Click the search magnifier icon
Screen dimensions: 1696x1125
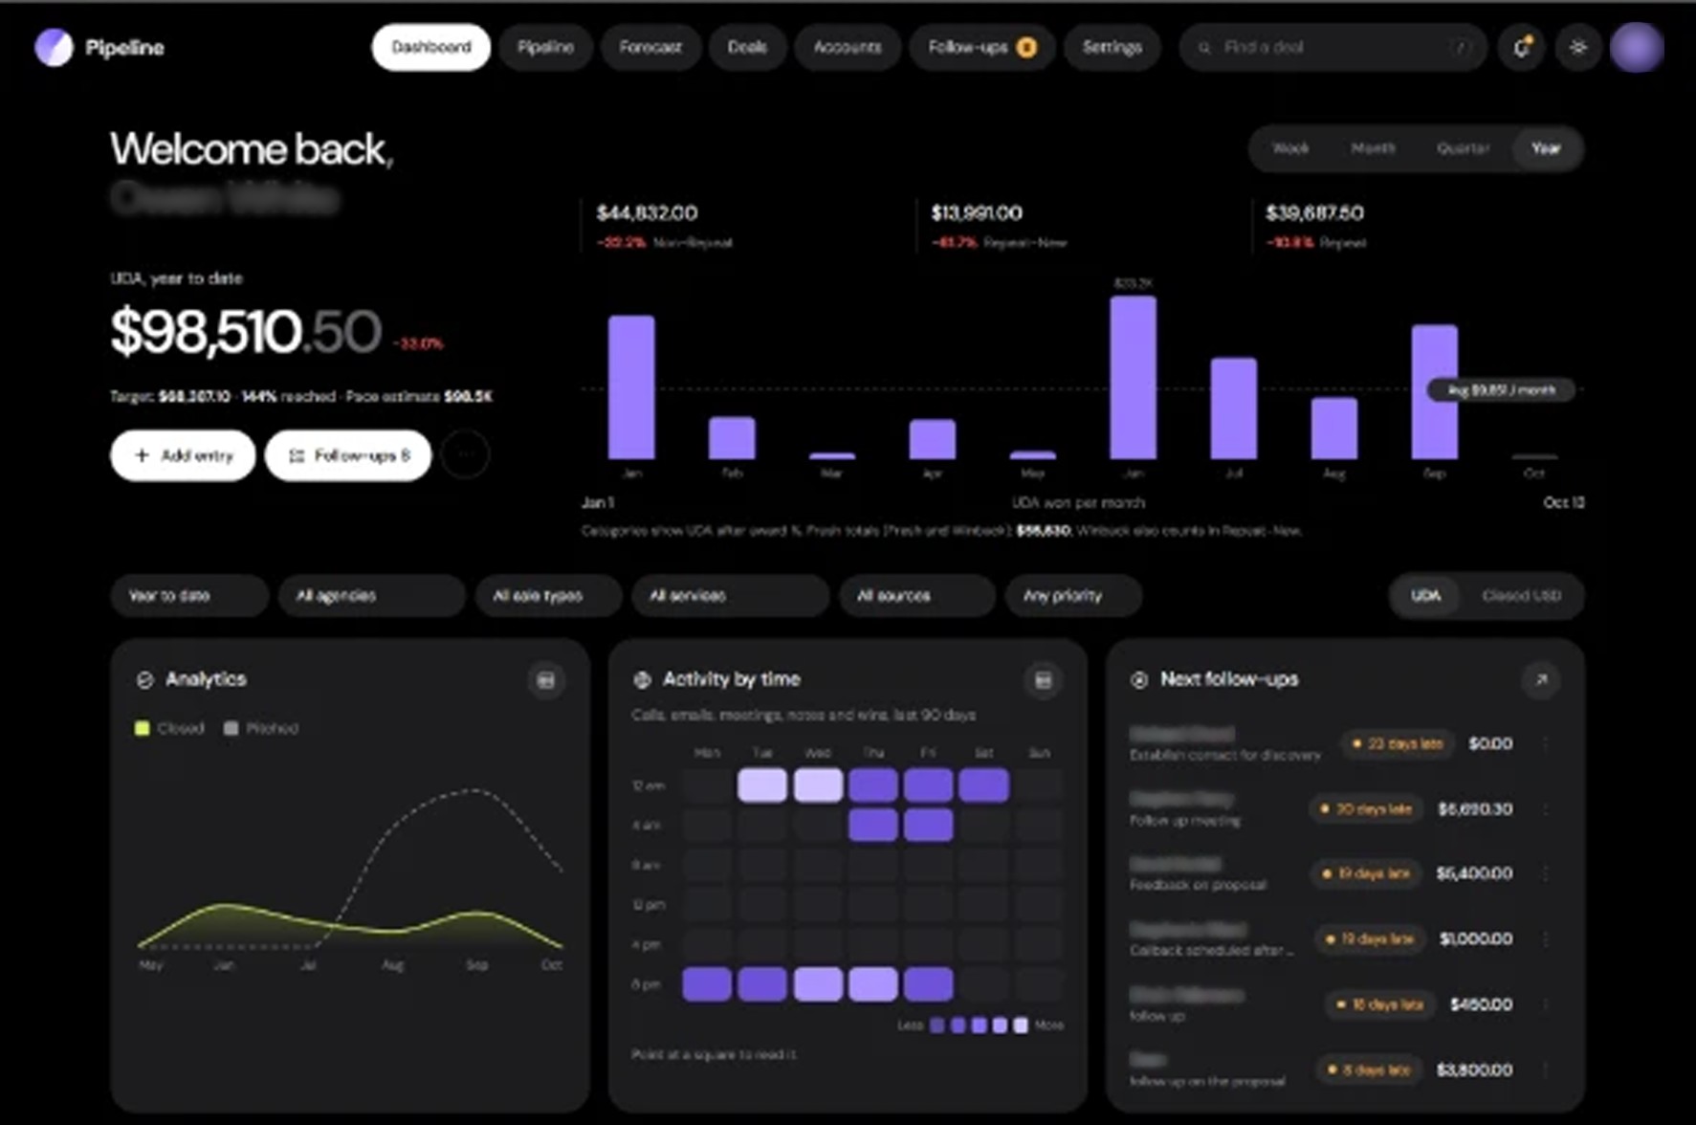[1204, 47]
